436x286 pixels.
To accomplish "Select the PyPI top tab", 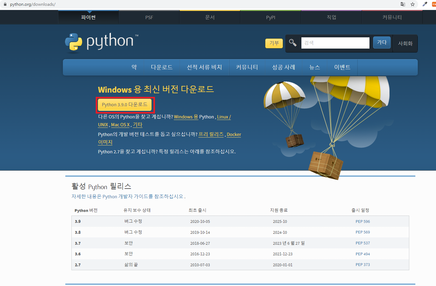I will pos(271,17).
